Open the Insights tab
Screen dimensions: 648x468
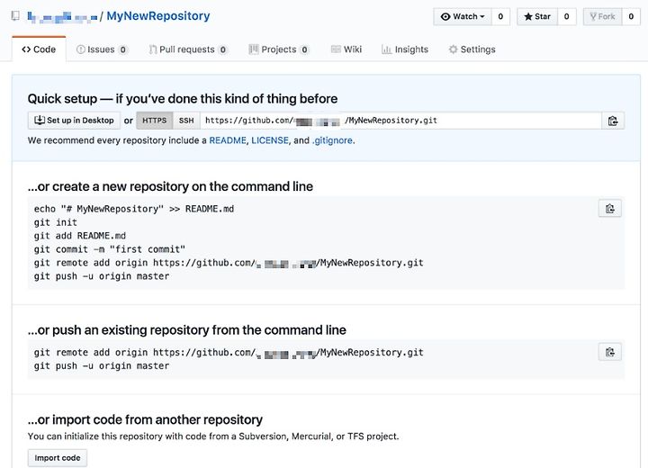coord(405,49)
